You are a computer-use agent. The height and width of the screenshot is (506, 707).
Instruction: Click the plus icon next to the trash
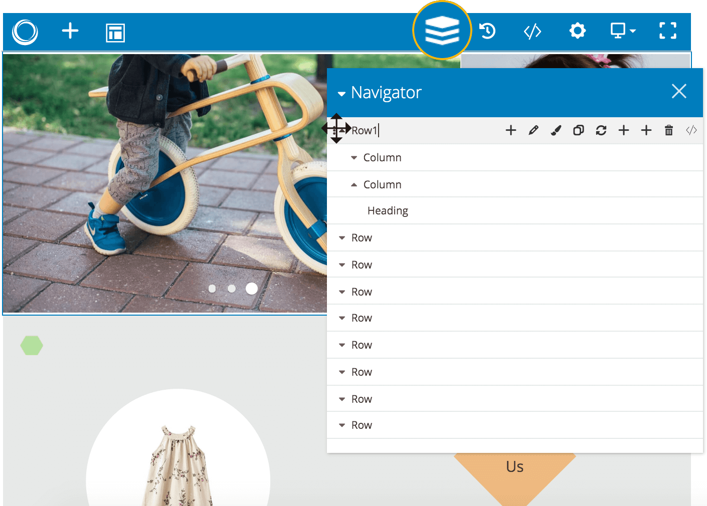pyautogui.click(x=646, y=131)
